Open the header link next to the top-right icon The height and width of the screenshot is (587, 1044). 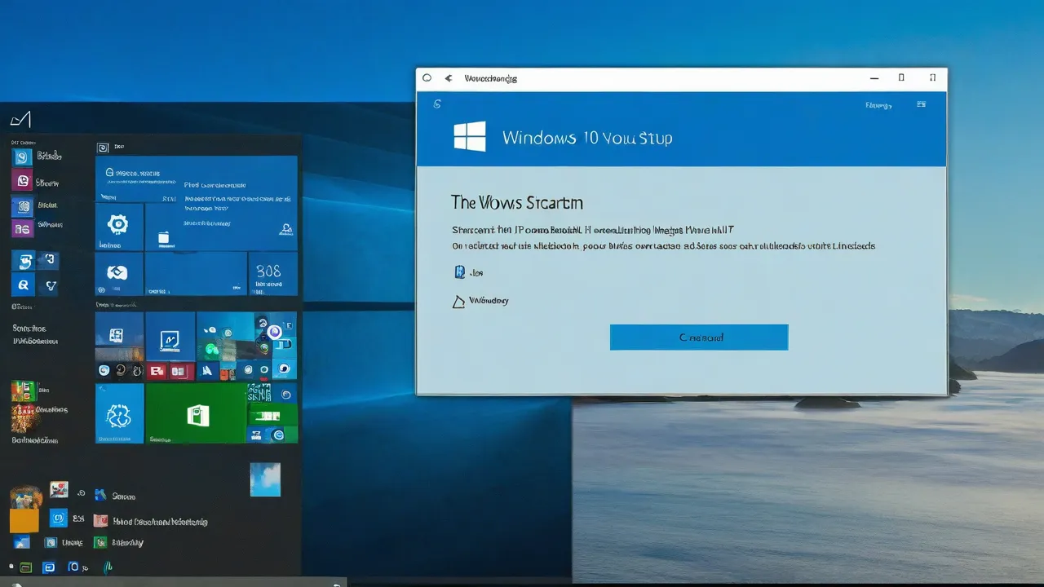[878, 105]
